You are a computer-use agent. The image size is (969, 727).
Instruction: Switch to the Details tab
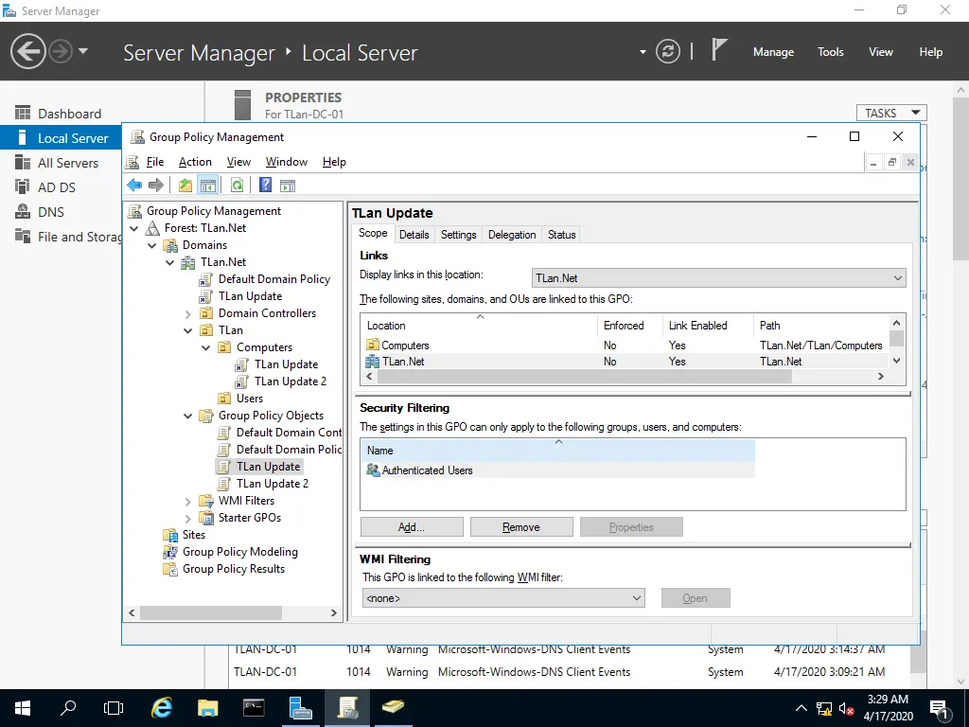(414, 235)
